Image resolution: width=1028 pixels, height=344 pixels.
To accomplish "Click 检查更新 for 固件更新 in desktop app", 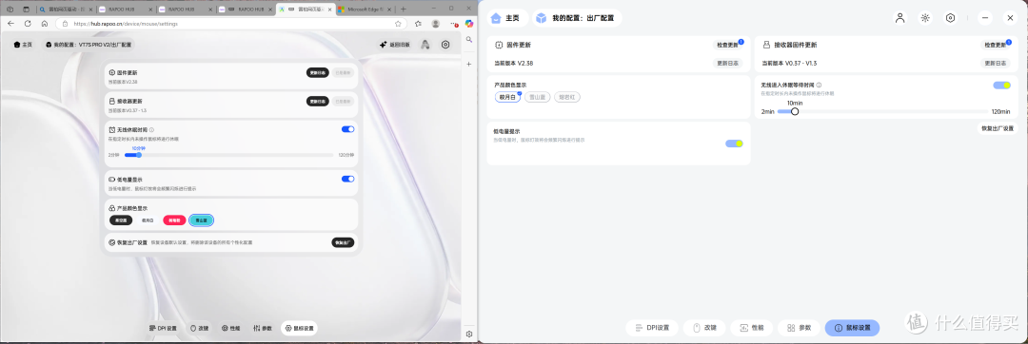I will coord(728,45).
